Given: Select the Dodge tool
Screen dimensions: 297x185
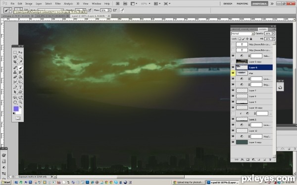Looking at the screenshot, I should coord(20,82).
